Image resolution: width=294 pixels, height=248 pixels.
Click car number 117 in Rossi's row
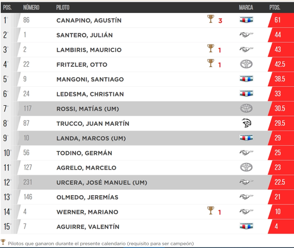coord(27,108)
